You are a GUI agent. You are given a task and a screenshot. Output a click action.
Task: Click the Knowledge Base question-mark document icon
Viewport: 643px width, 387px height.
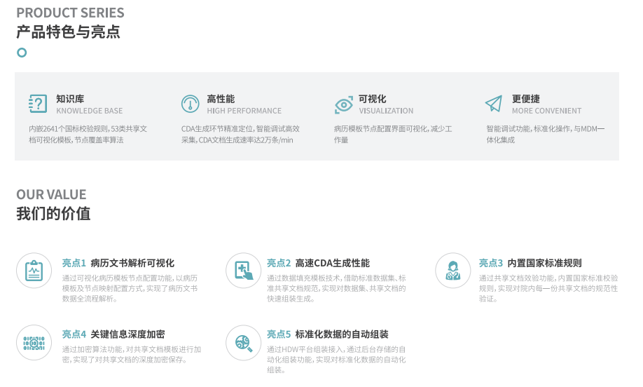point(38,104)
